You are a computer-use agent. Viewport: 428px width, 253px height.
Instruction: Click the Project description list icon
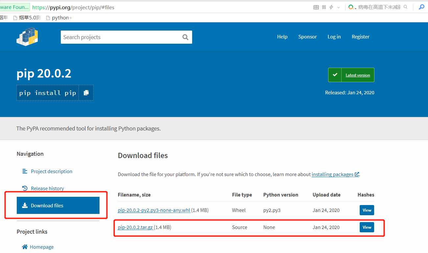pos(25,171)
